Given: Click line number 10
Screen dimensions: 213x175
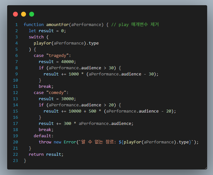Looking at the screenshot, I should tap(15, 80).
